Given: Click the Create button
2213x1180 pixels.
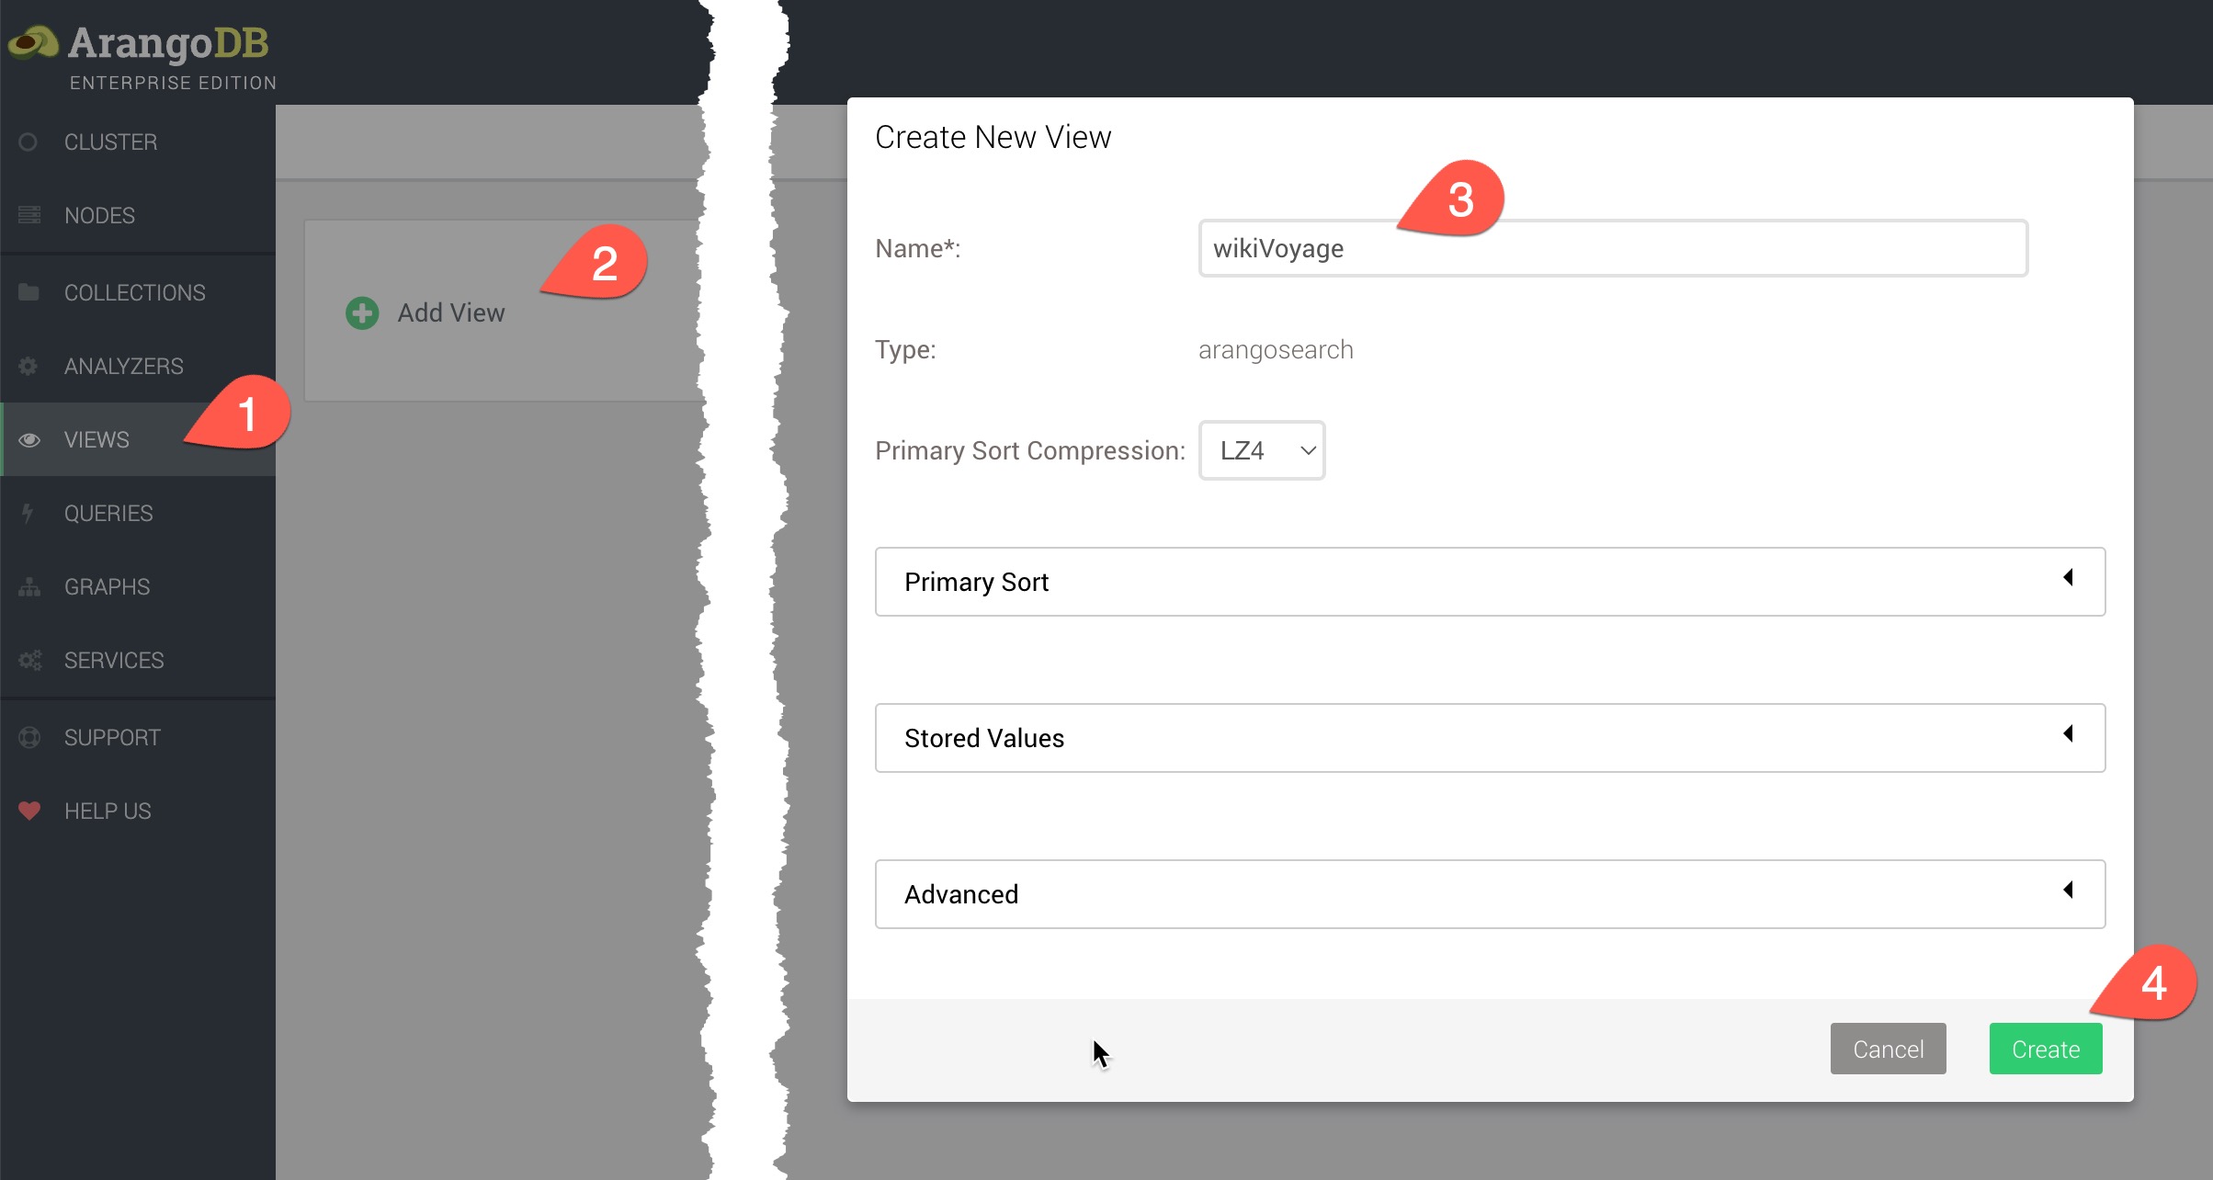Looking at the screenshot, I should (x=2043, y=1049).
